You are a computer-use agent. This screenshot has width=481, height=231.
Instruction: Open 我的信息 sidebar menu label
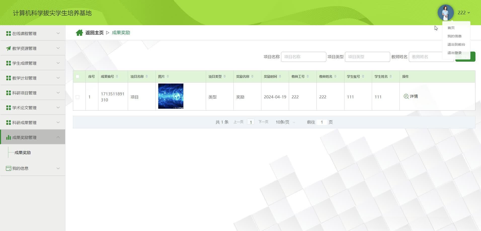(20, 168)
